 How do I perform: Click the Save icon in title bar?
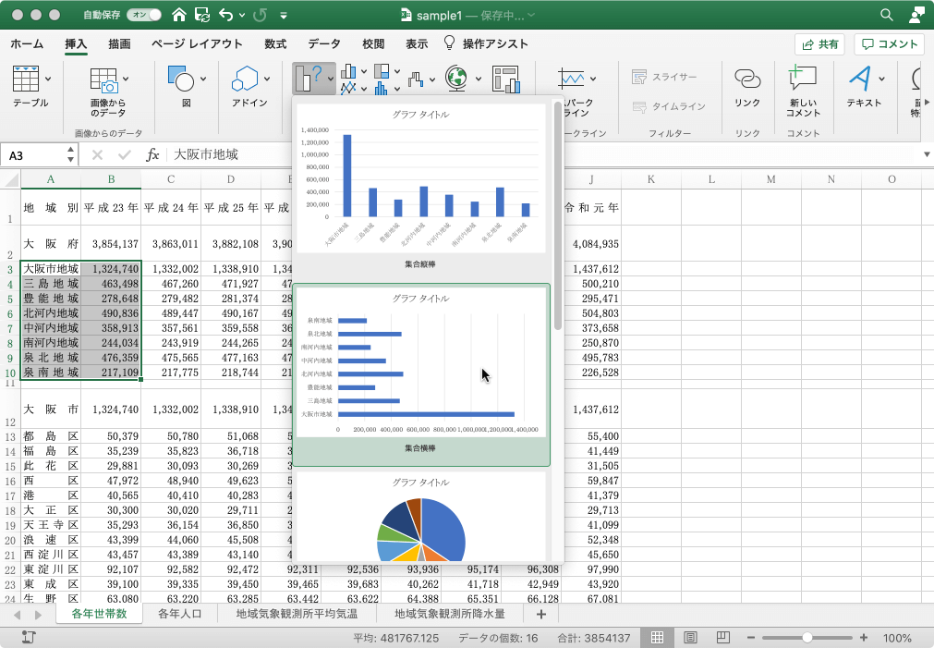201,15
